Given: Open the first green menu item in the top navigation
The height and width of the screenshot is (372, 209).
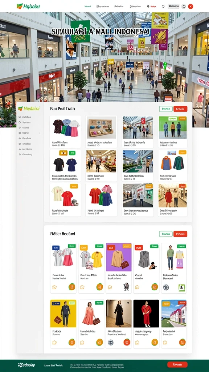Looking at the screenshot, I should tap(88, 7).
